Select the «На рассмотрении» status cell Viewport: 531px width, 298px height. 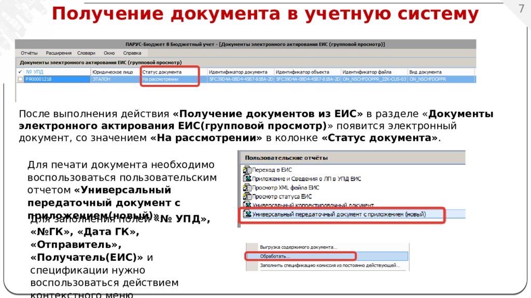(161, 79)
